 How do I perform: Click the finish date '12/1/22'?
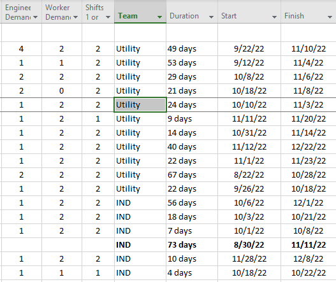[309, 203]
